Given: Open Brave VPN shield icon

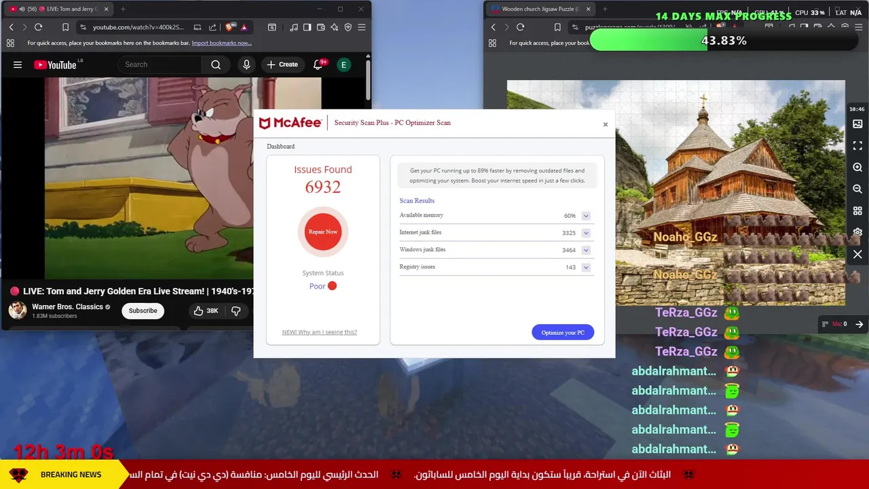Looking at the screenshot, I should click(x=348, y=27).
